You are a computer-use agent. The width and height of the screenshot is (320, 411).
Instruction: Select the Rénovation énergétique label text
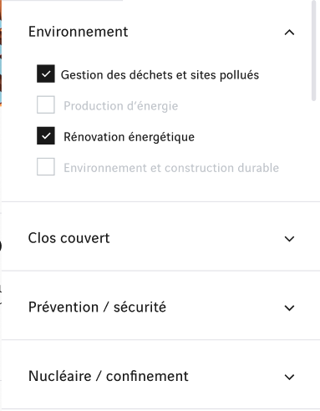[x=129, y=137]
